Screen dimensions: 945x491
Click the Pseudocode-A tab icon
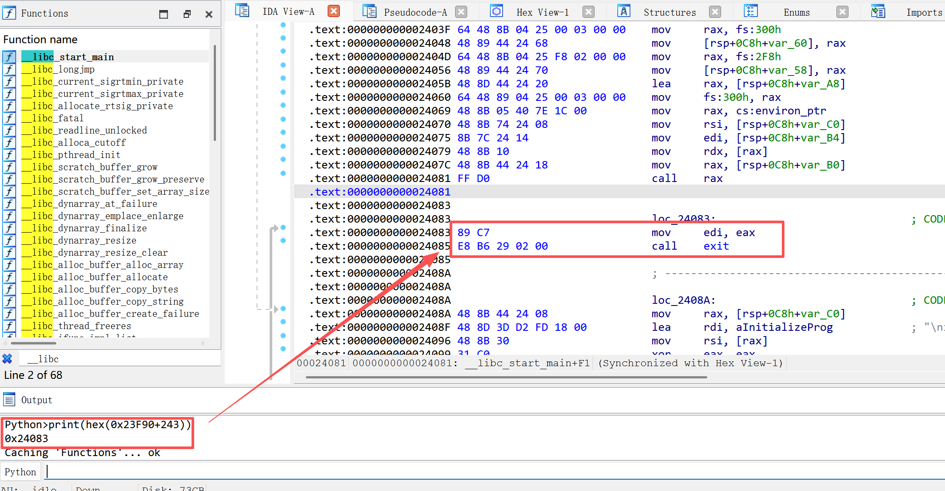369,12
